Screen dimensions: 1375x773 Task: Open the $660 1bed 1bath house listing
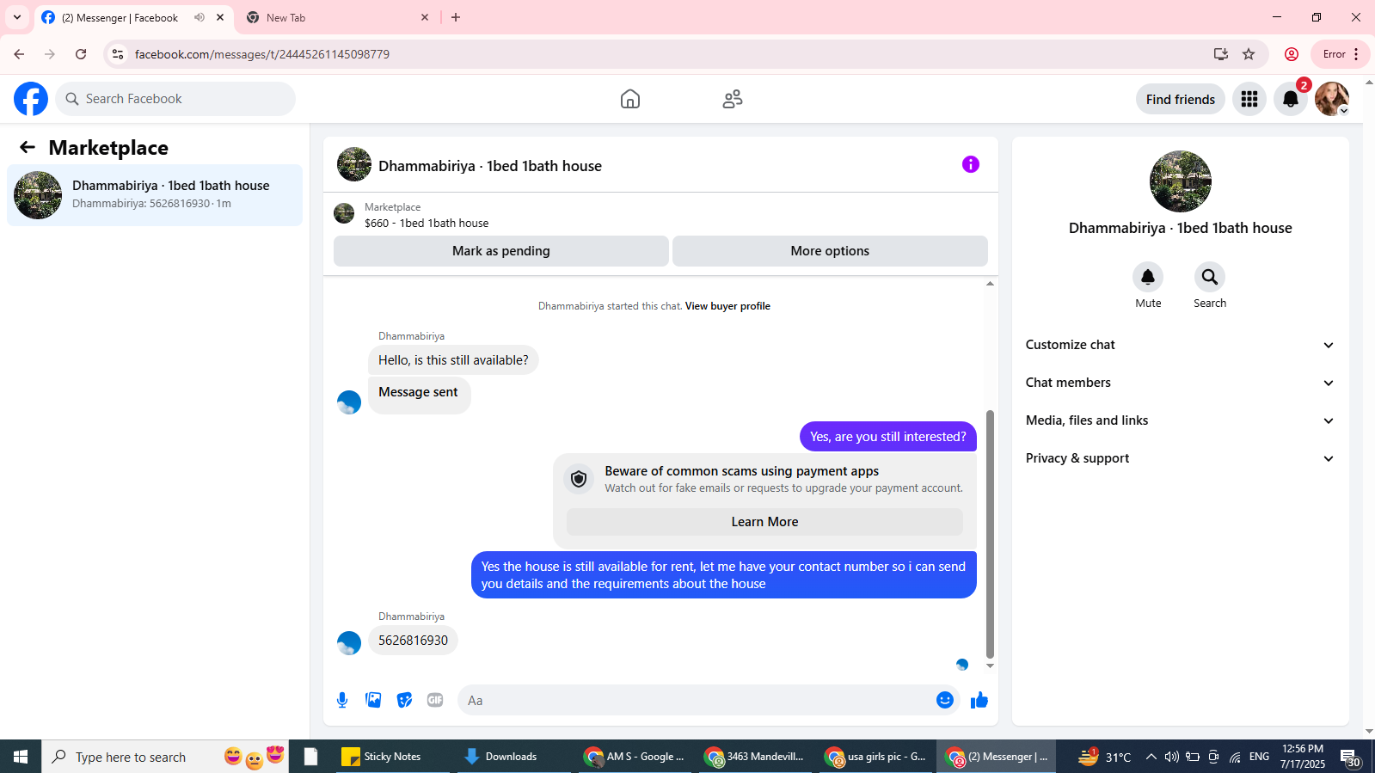(427, 223)
